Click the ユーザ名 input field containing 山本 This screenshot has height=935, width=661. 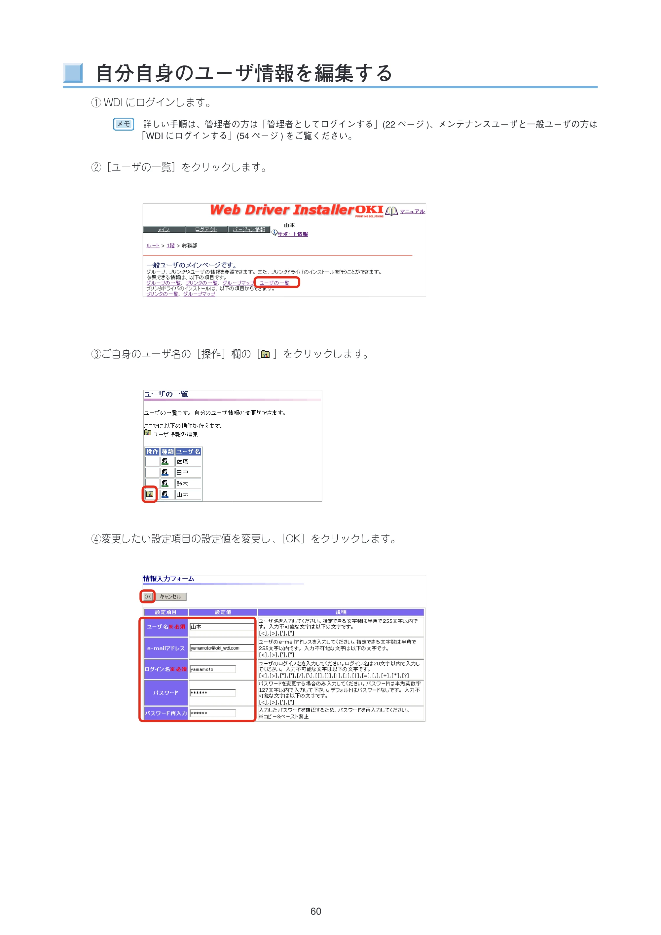[222, 627]
